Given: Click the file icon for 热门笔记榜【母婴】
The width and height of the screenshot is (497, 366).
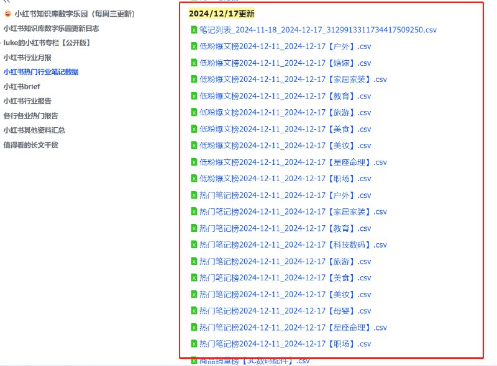Looking at the screenshot, I should point(194,311).
